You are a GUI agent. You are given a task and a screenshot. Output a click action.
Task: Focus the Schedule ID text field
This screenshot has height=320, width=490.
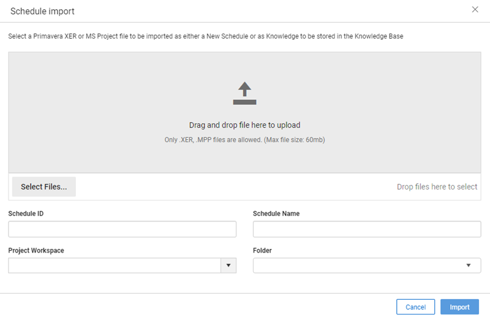coord(122,229)
